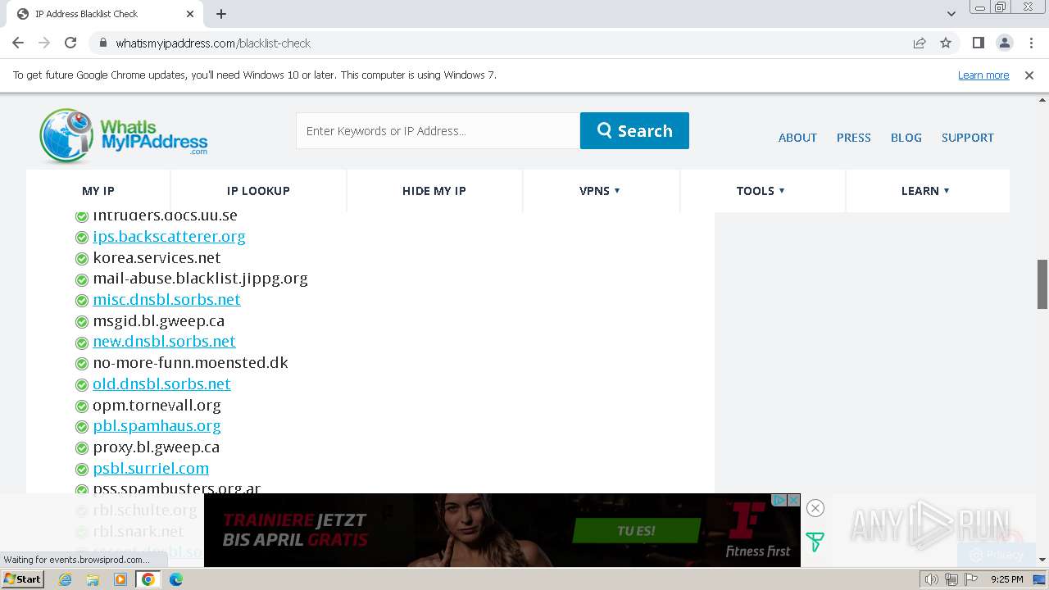Bookmark this page with the star
This screenshot has height=590, width=1049.
coord(946,43)
